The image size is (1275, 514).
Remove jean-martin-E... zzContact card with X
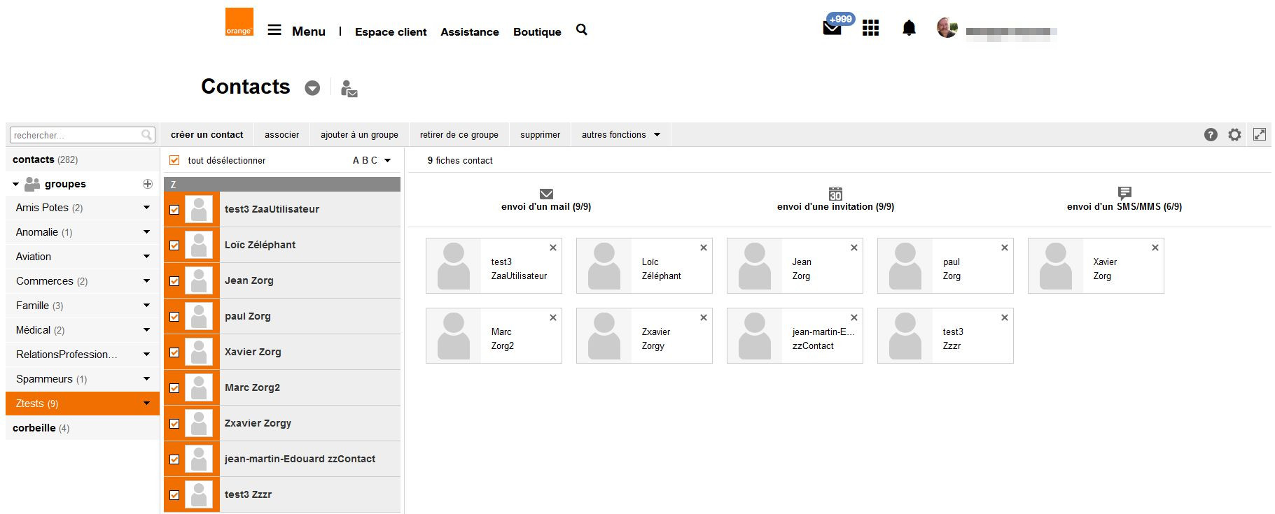854,317
